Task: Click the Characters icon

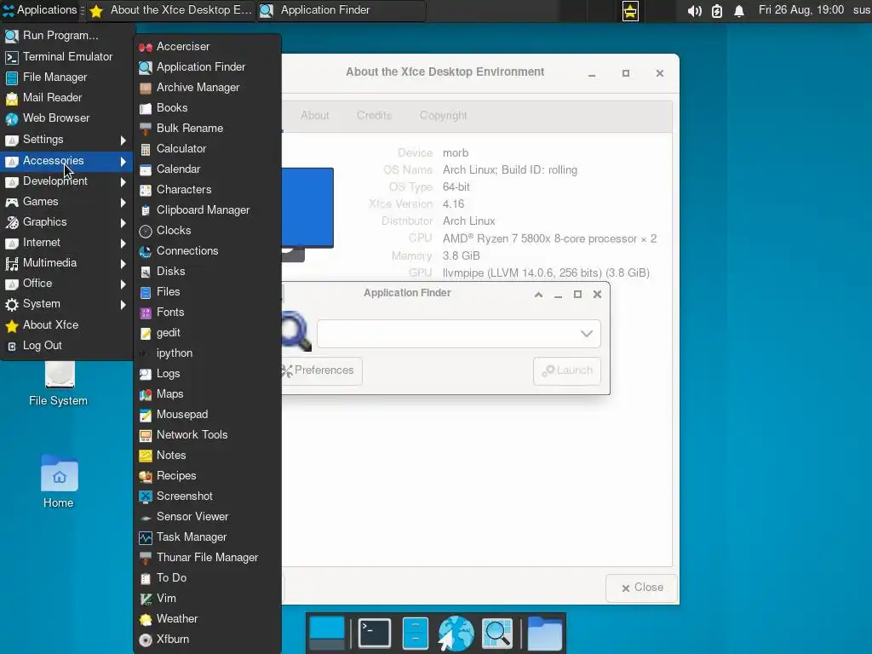Action: click(145, 190)
